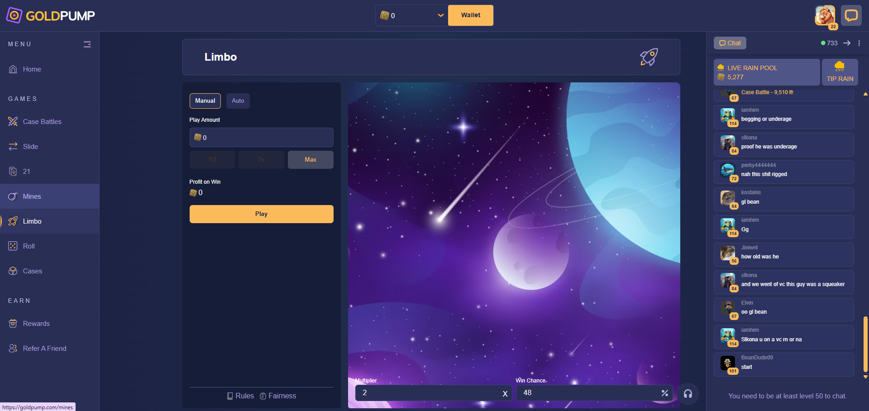Halve the play amount with 1/2
The image size is (869, 411).
[212, 160]
